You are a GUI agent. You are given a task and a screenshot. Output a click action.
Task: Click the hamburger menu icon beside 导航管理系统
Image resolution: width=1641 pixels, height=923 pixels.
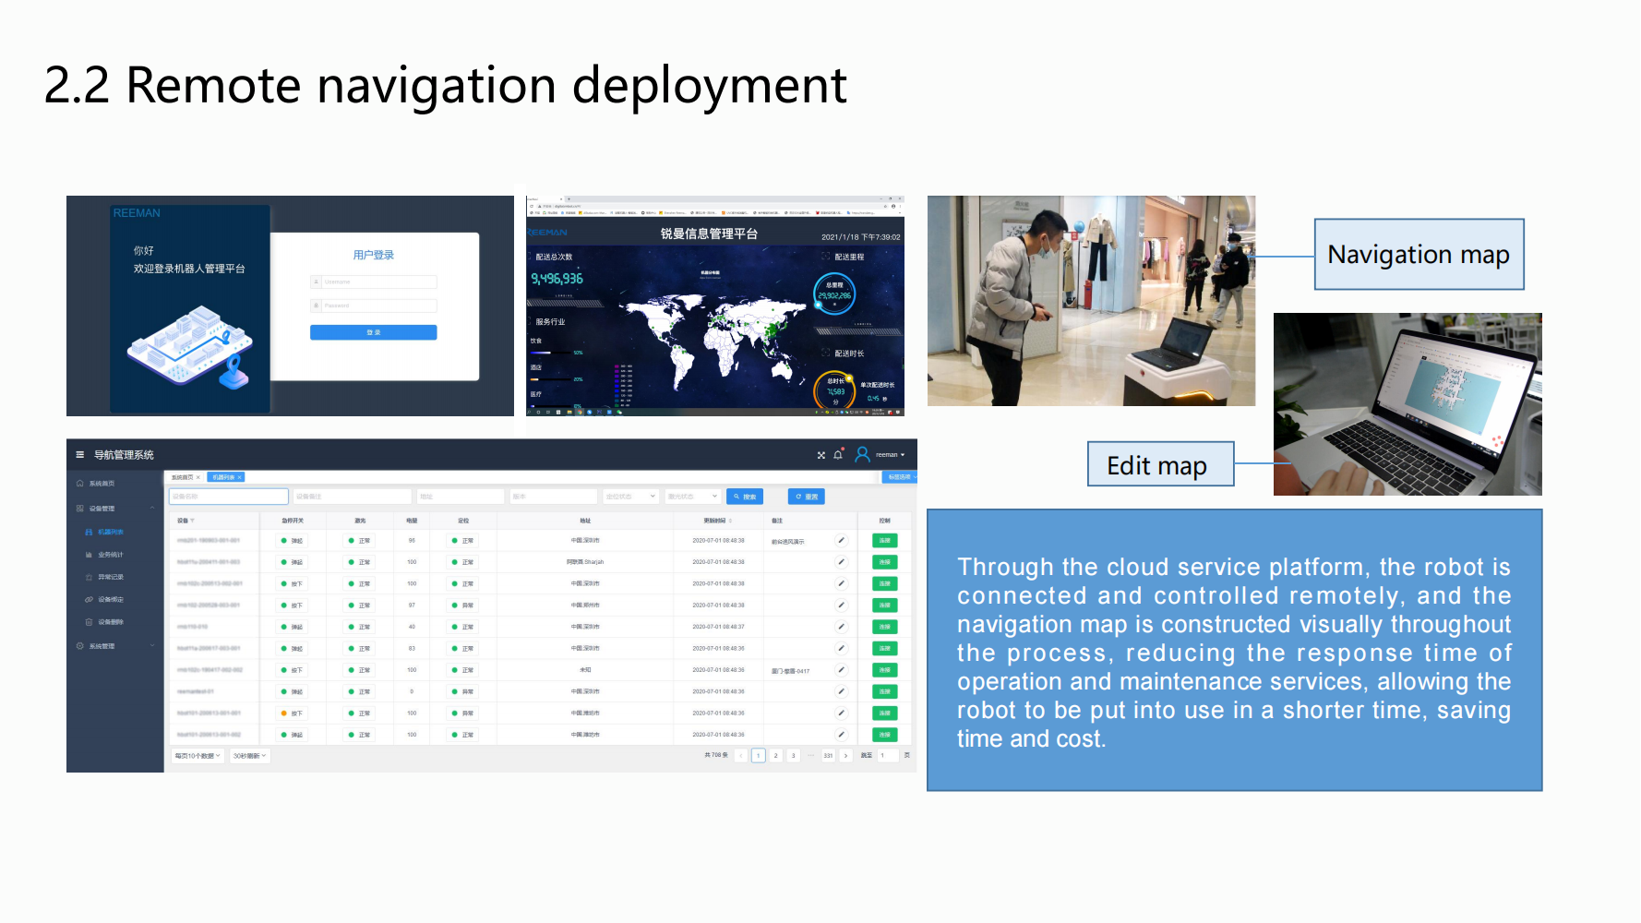coord(80,455)
